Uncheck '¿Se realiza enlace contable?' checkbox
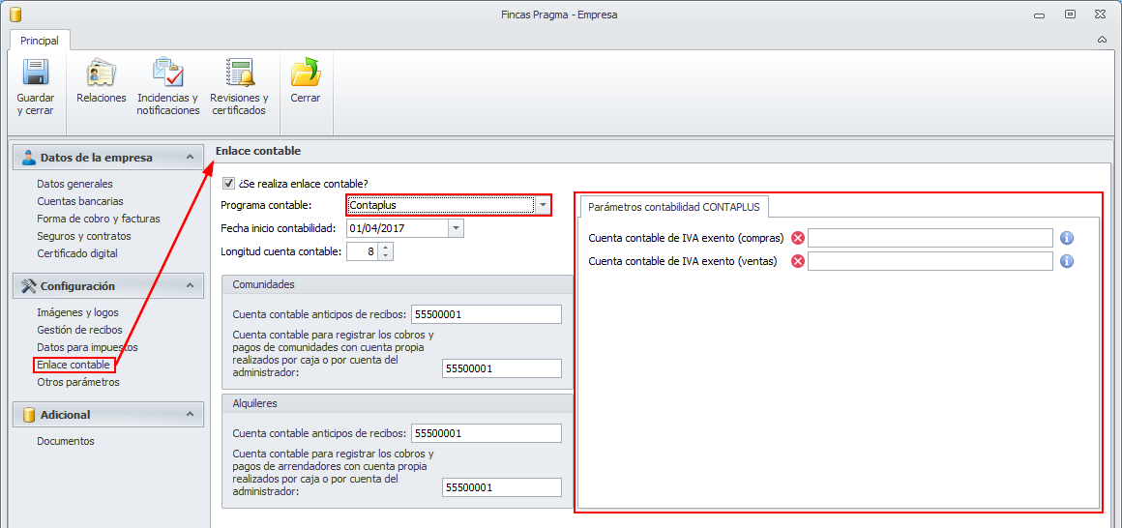The width and height of the screenshot is (1122, 528). coord(229,183)
